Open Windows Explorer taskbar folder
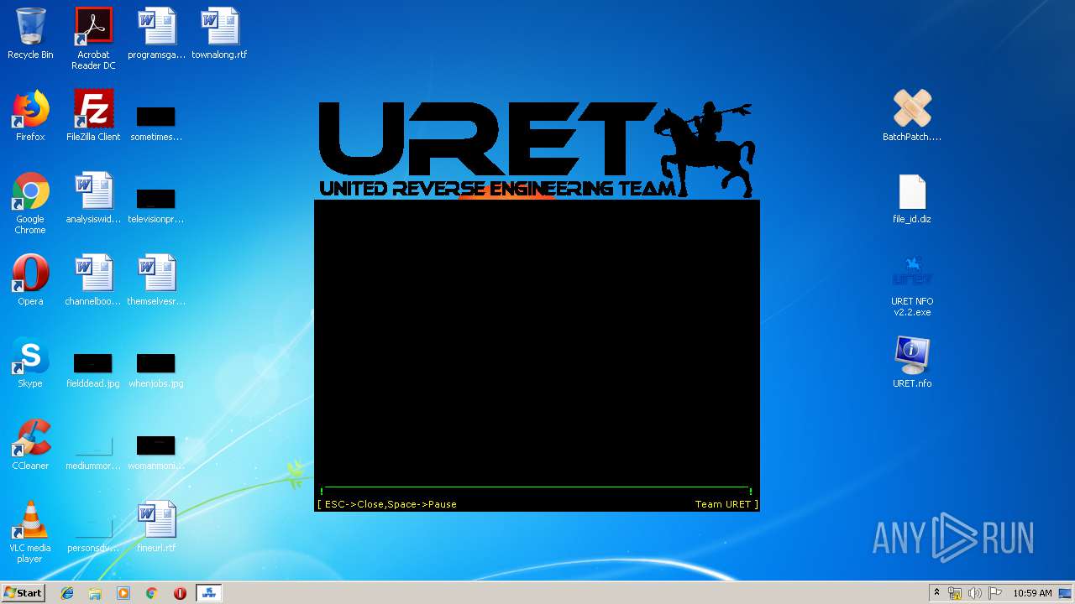 pyautogui.click(x=95, y=593)
